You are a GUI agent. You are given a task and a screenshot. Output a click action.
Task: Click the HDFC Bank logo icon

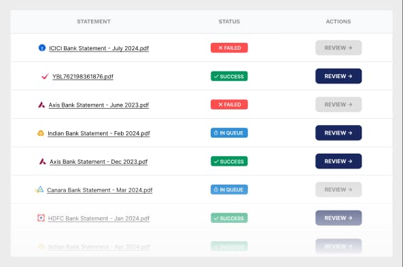(x=41, y=218)
